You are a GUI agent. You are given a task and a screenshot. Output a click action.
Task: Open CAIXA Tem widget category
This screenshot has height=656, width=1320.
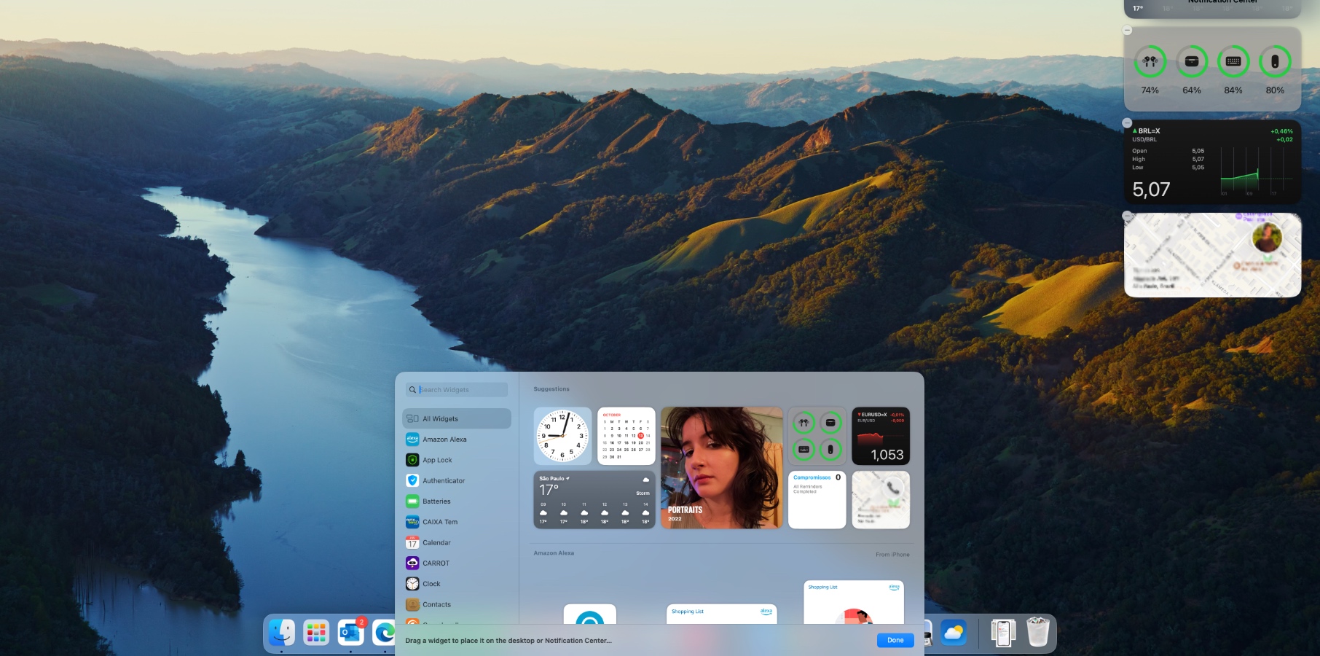(x=457, y=522)
